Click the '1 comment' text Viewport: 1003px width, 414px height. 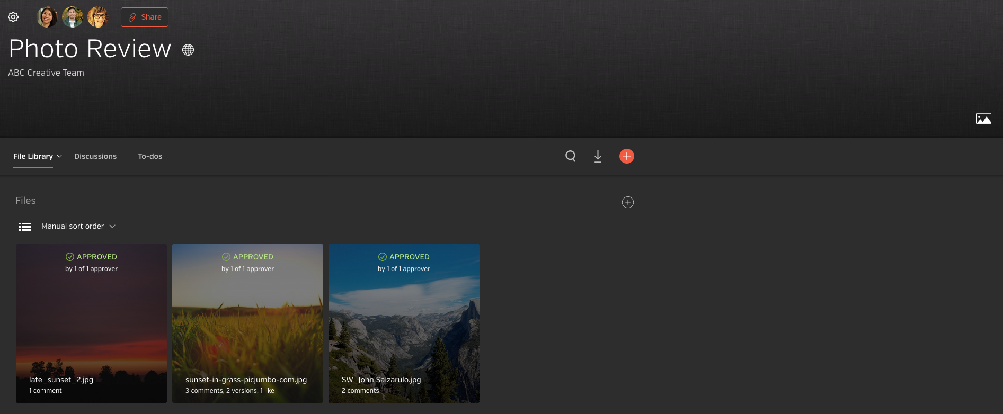click(x=46, y=391)
